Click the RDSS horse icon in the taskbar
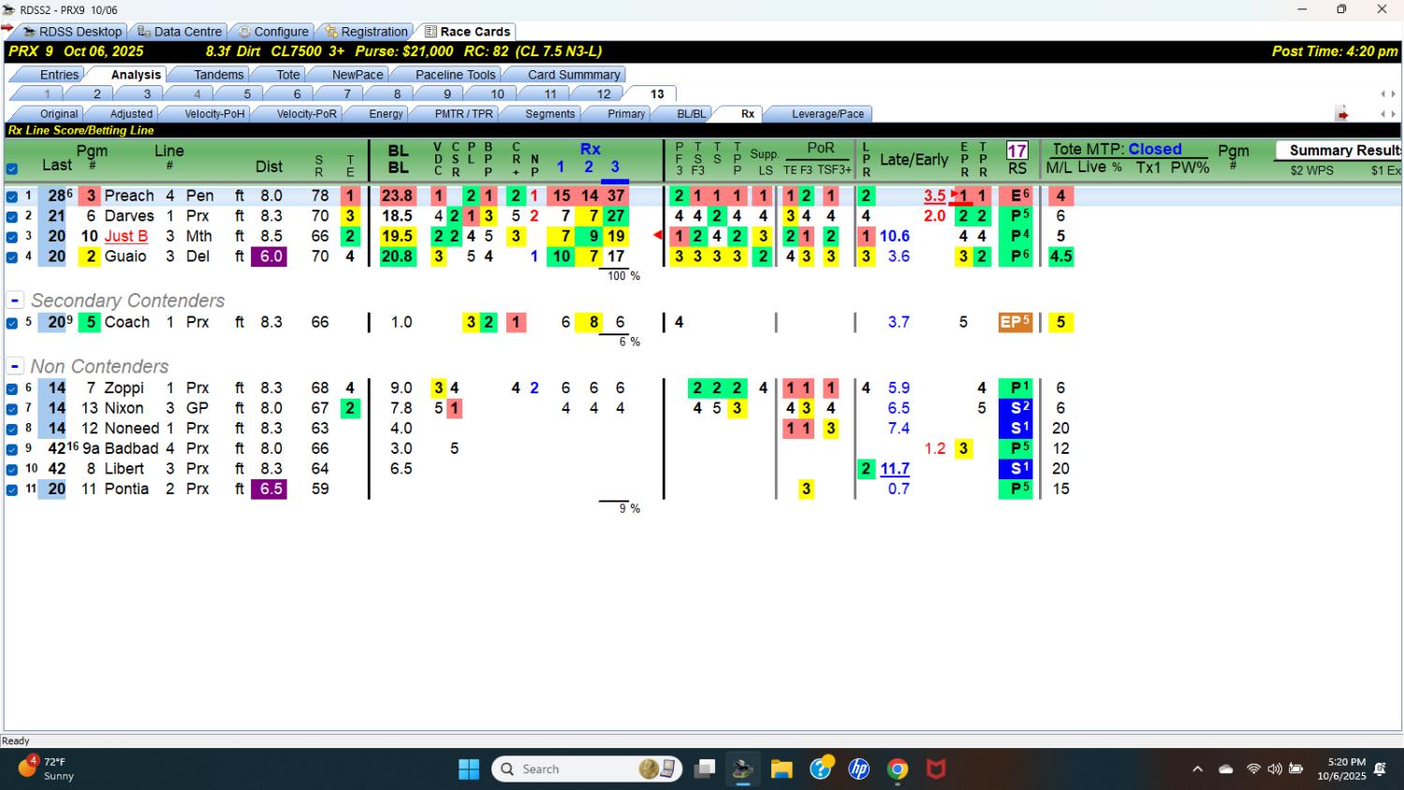This screenshot has height=790, width=1404. coord(743,769)
